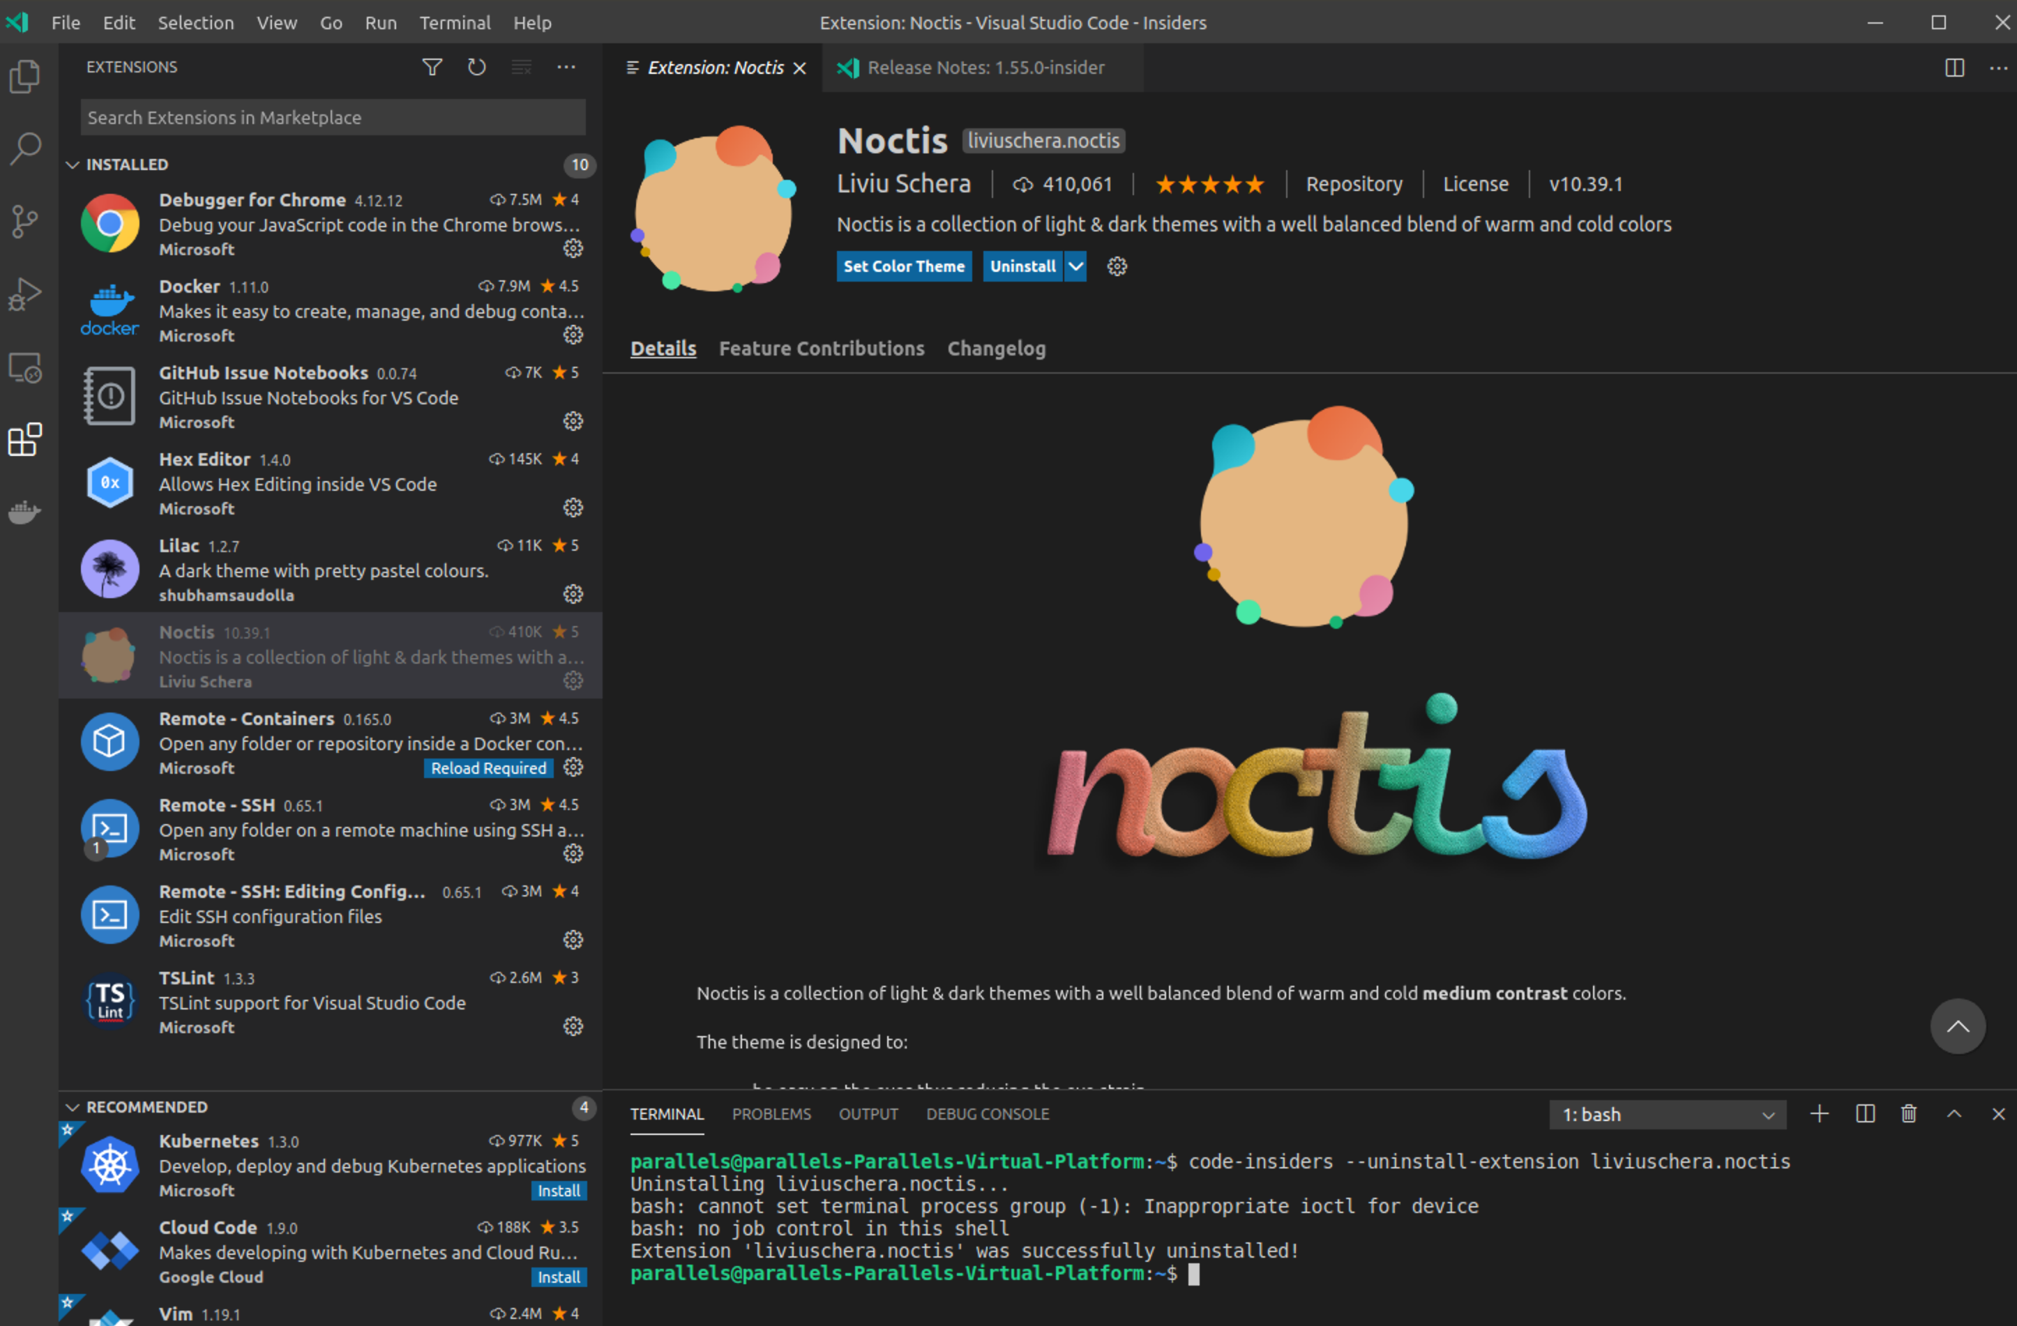
Task: Open the '1: bash' terminal selector
Action: tap(1666, 1114)
